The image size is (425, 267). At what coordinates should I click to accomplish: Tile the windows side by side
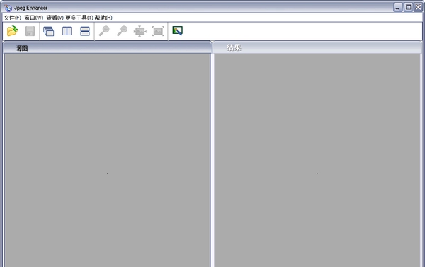point(67,31)
